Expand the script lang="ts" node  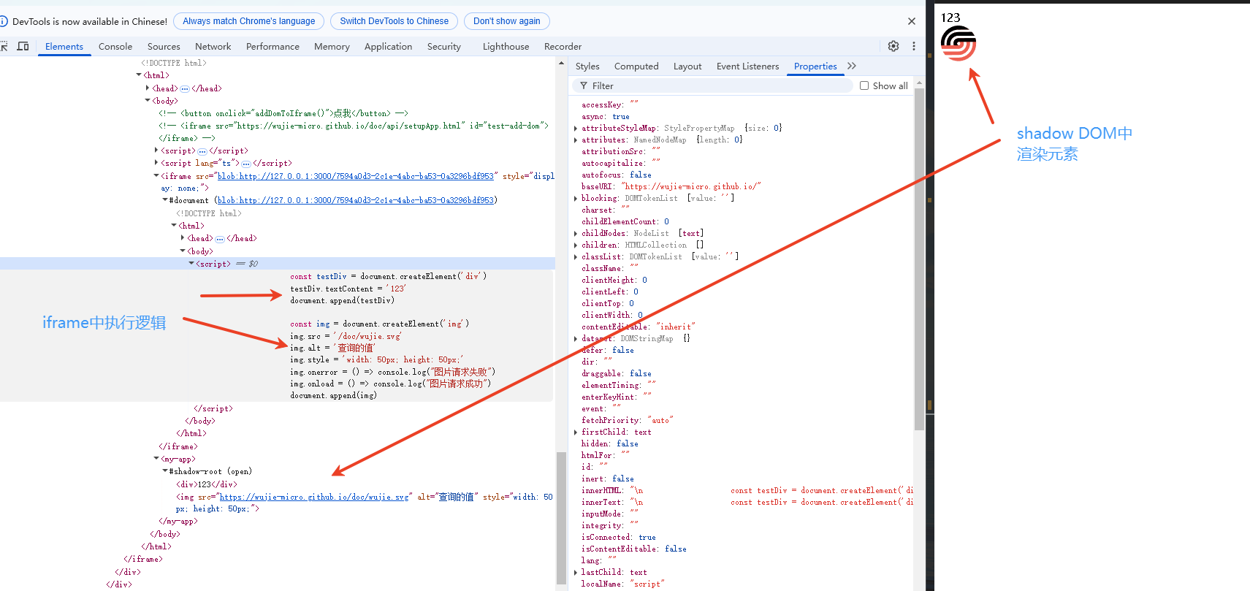(x=156, y=163)
